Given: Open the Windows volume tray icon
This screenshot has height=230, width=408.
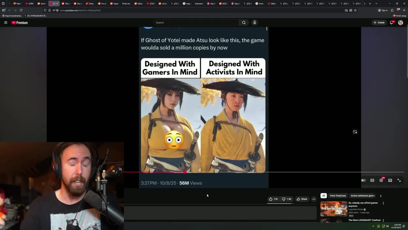Looking at the screenshot, I should 387,226.
